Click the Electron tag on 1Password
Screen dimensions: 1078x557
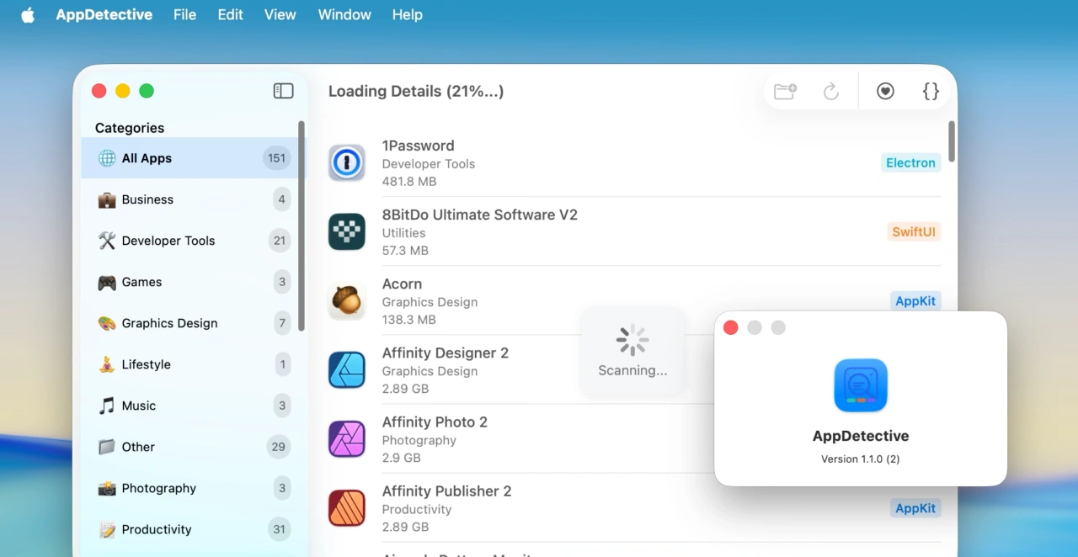910,162
